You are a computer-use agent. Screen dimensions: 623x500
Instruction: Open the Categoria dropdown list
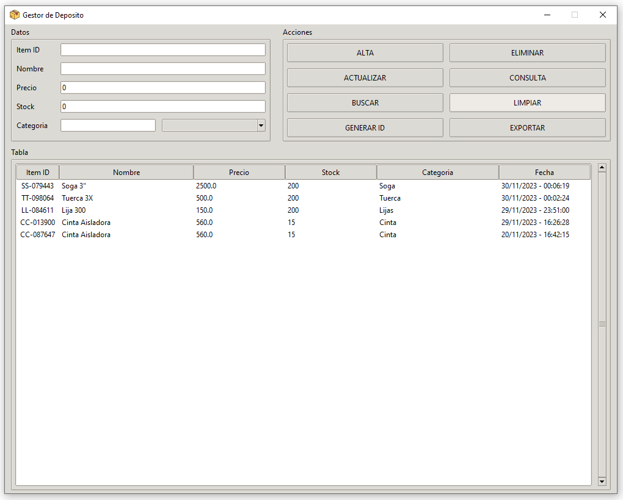click(261, 125)
